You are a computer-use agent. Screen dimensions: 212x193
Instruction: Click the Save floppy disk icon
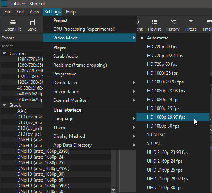coord(32,22)
